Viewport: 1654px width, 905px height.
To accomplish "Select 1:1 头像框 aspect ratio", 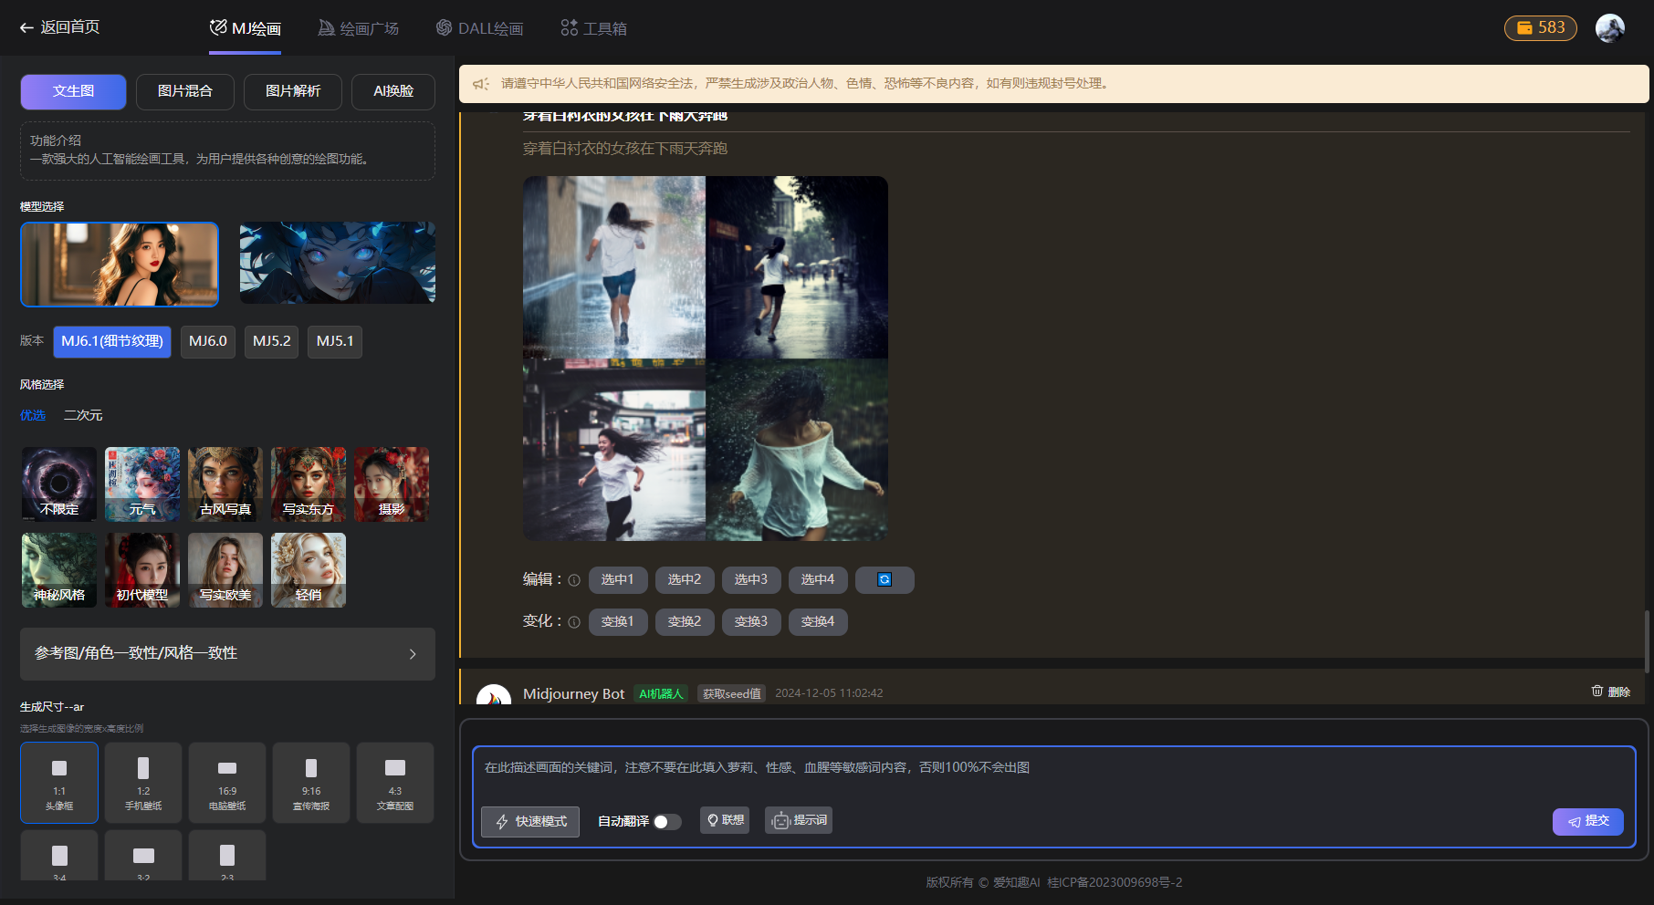I will tap(59, 783).
